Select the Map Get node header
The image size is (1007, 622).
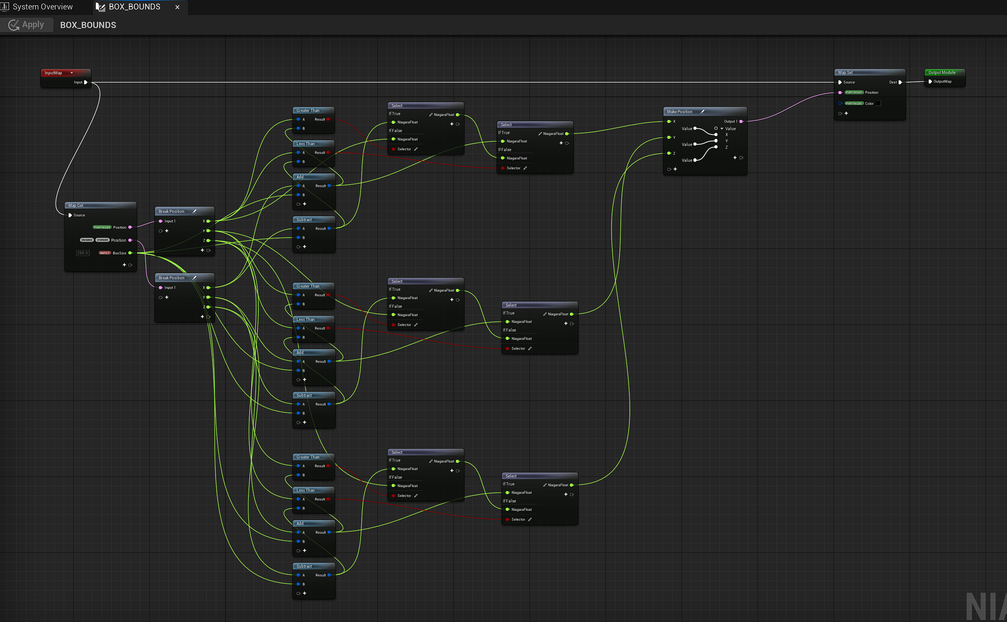(101, 205)
